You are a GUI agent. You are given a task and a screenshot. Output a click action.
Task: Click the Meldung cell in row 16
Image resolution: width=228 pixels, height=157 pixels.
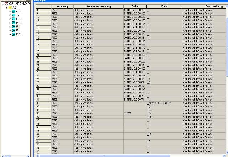tap(62, 38)
